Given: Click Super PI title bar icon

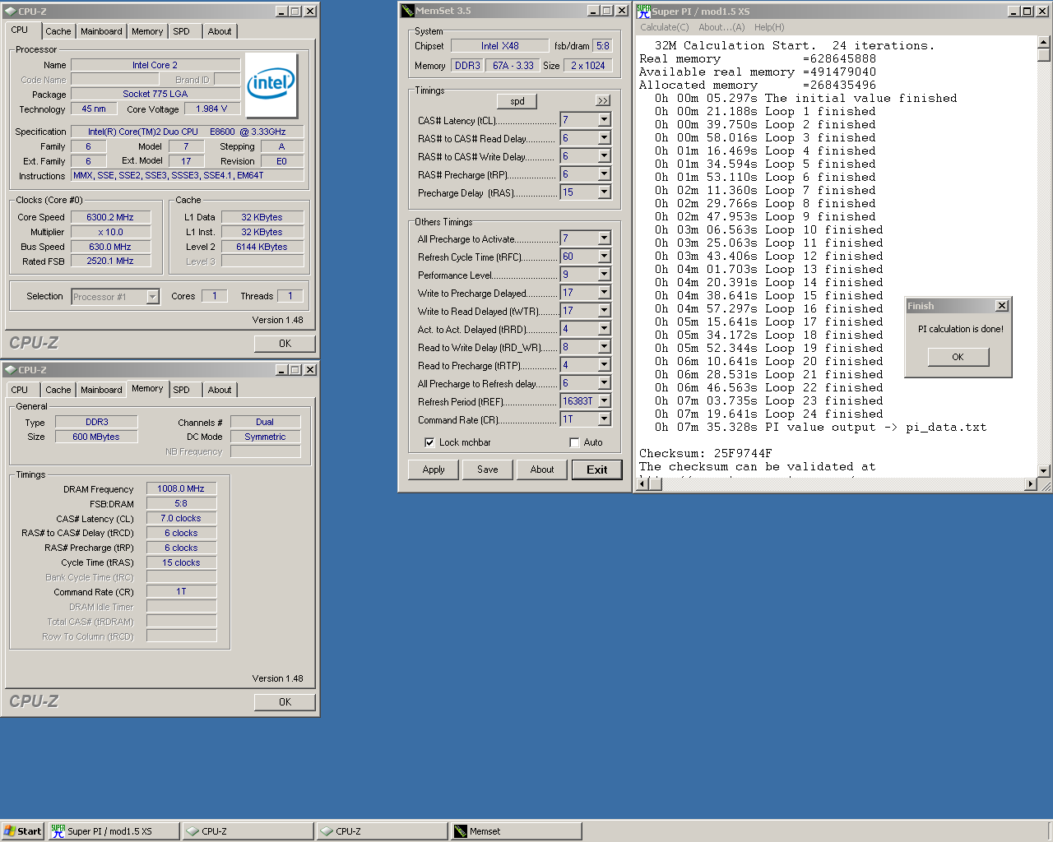Looking at the screenshot, I should [x=643, y=11].
